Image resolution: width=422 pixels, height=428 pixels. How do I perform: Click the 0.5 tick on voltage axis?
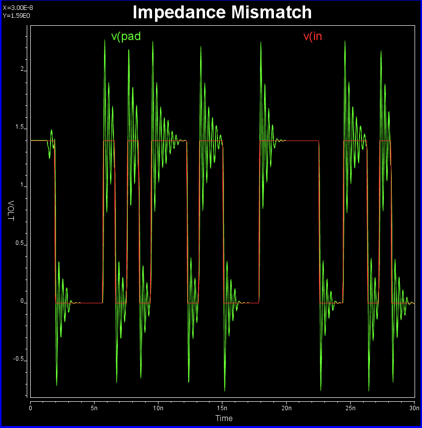tap(20, 243)
